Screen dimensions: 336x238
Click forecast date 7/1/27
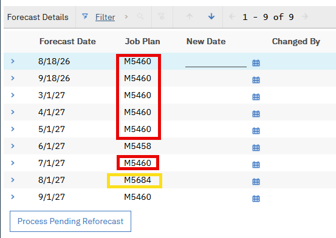click(52, 163)
